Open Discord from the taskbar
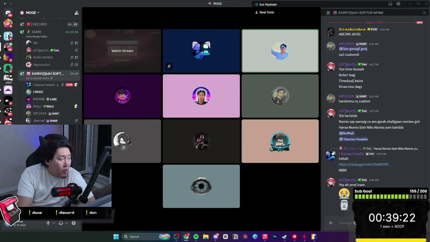This screenshot has width=430, height=242. tap(216, 237)
